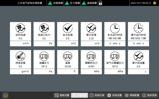Click the 排放浓度 label

coord(21,63)
